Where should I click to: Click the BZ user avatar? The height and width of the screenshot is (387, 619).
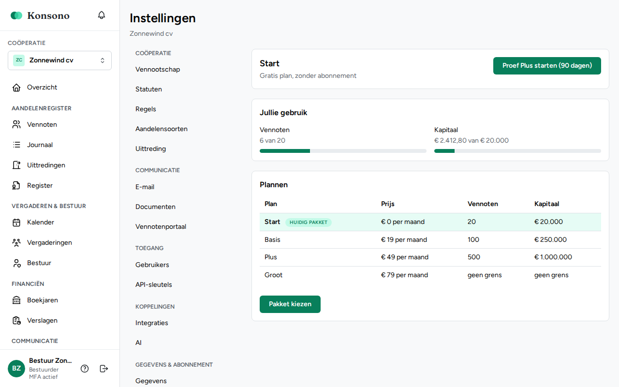tap(16, 369)
